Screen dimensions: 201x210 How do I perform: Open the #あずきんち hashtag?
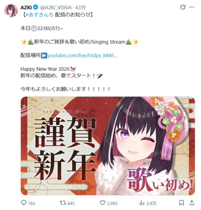coord(40,14)
